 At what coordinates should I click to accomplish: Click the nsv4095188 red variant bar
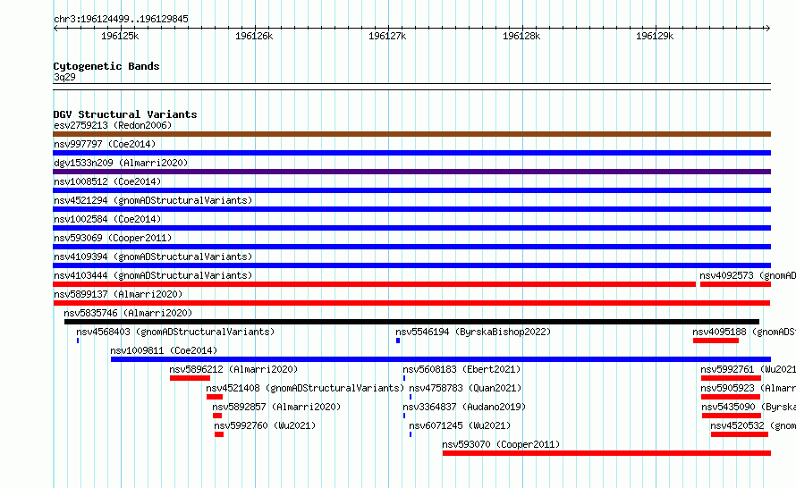pyautogui.click(x=716, y=341)
